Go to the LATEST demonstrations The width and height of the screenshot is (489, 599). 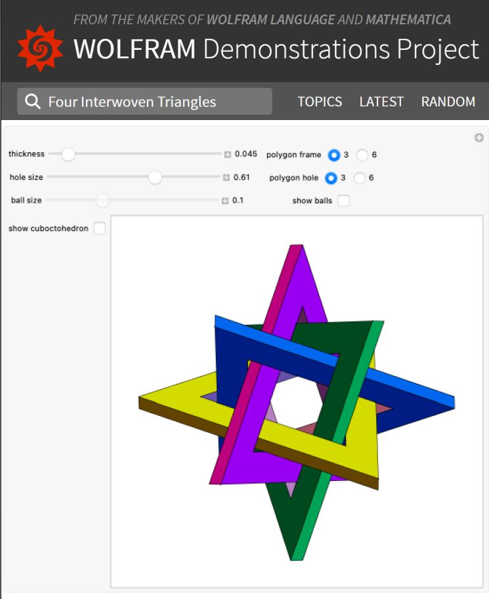(381, 102)
